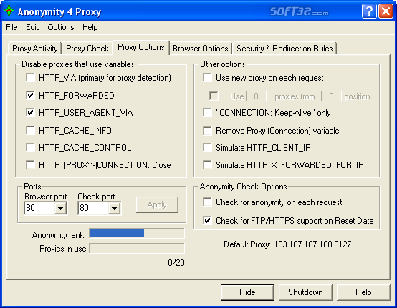397x308 pixels.
Task: Click the 0/20 proxies count text
Action: (176, 263)
